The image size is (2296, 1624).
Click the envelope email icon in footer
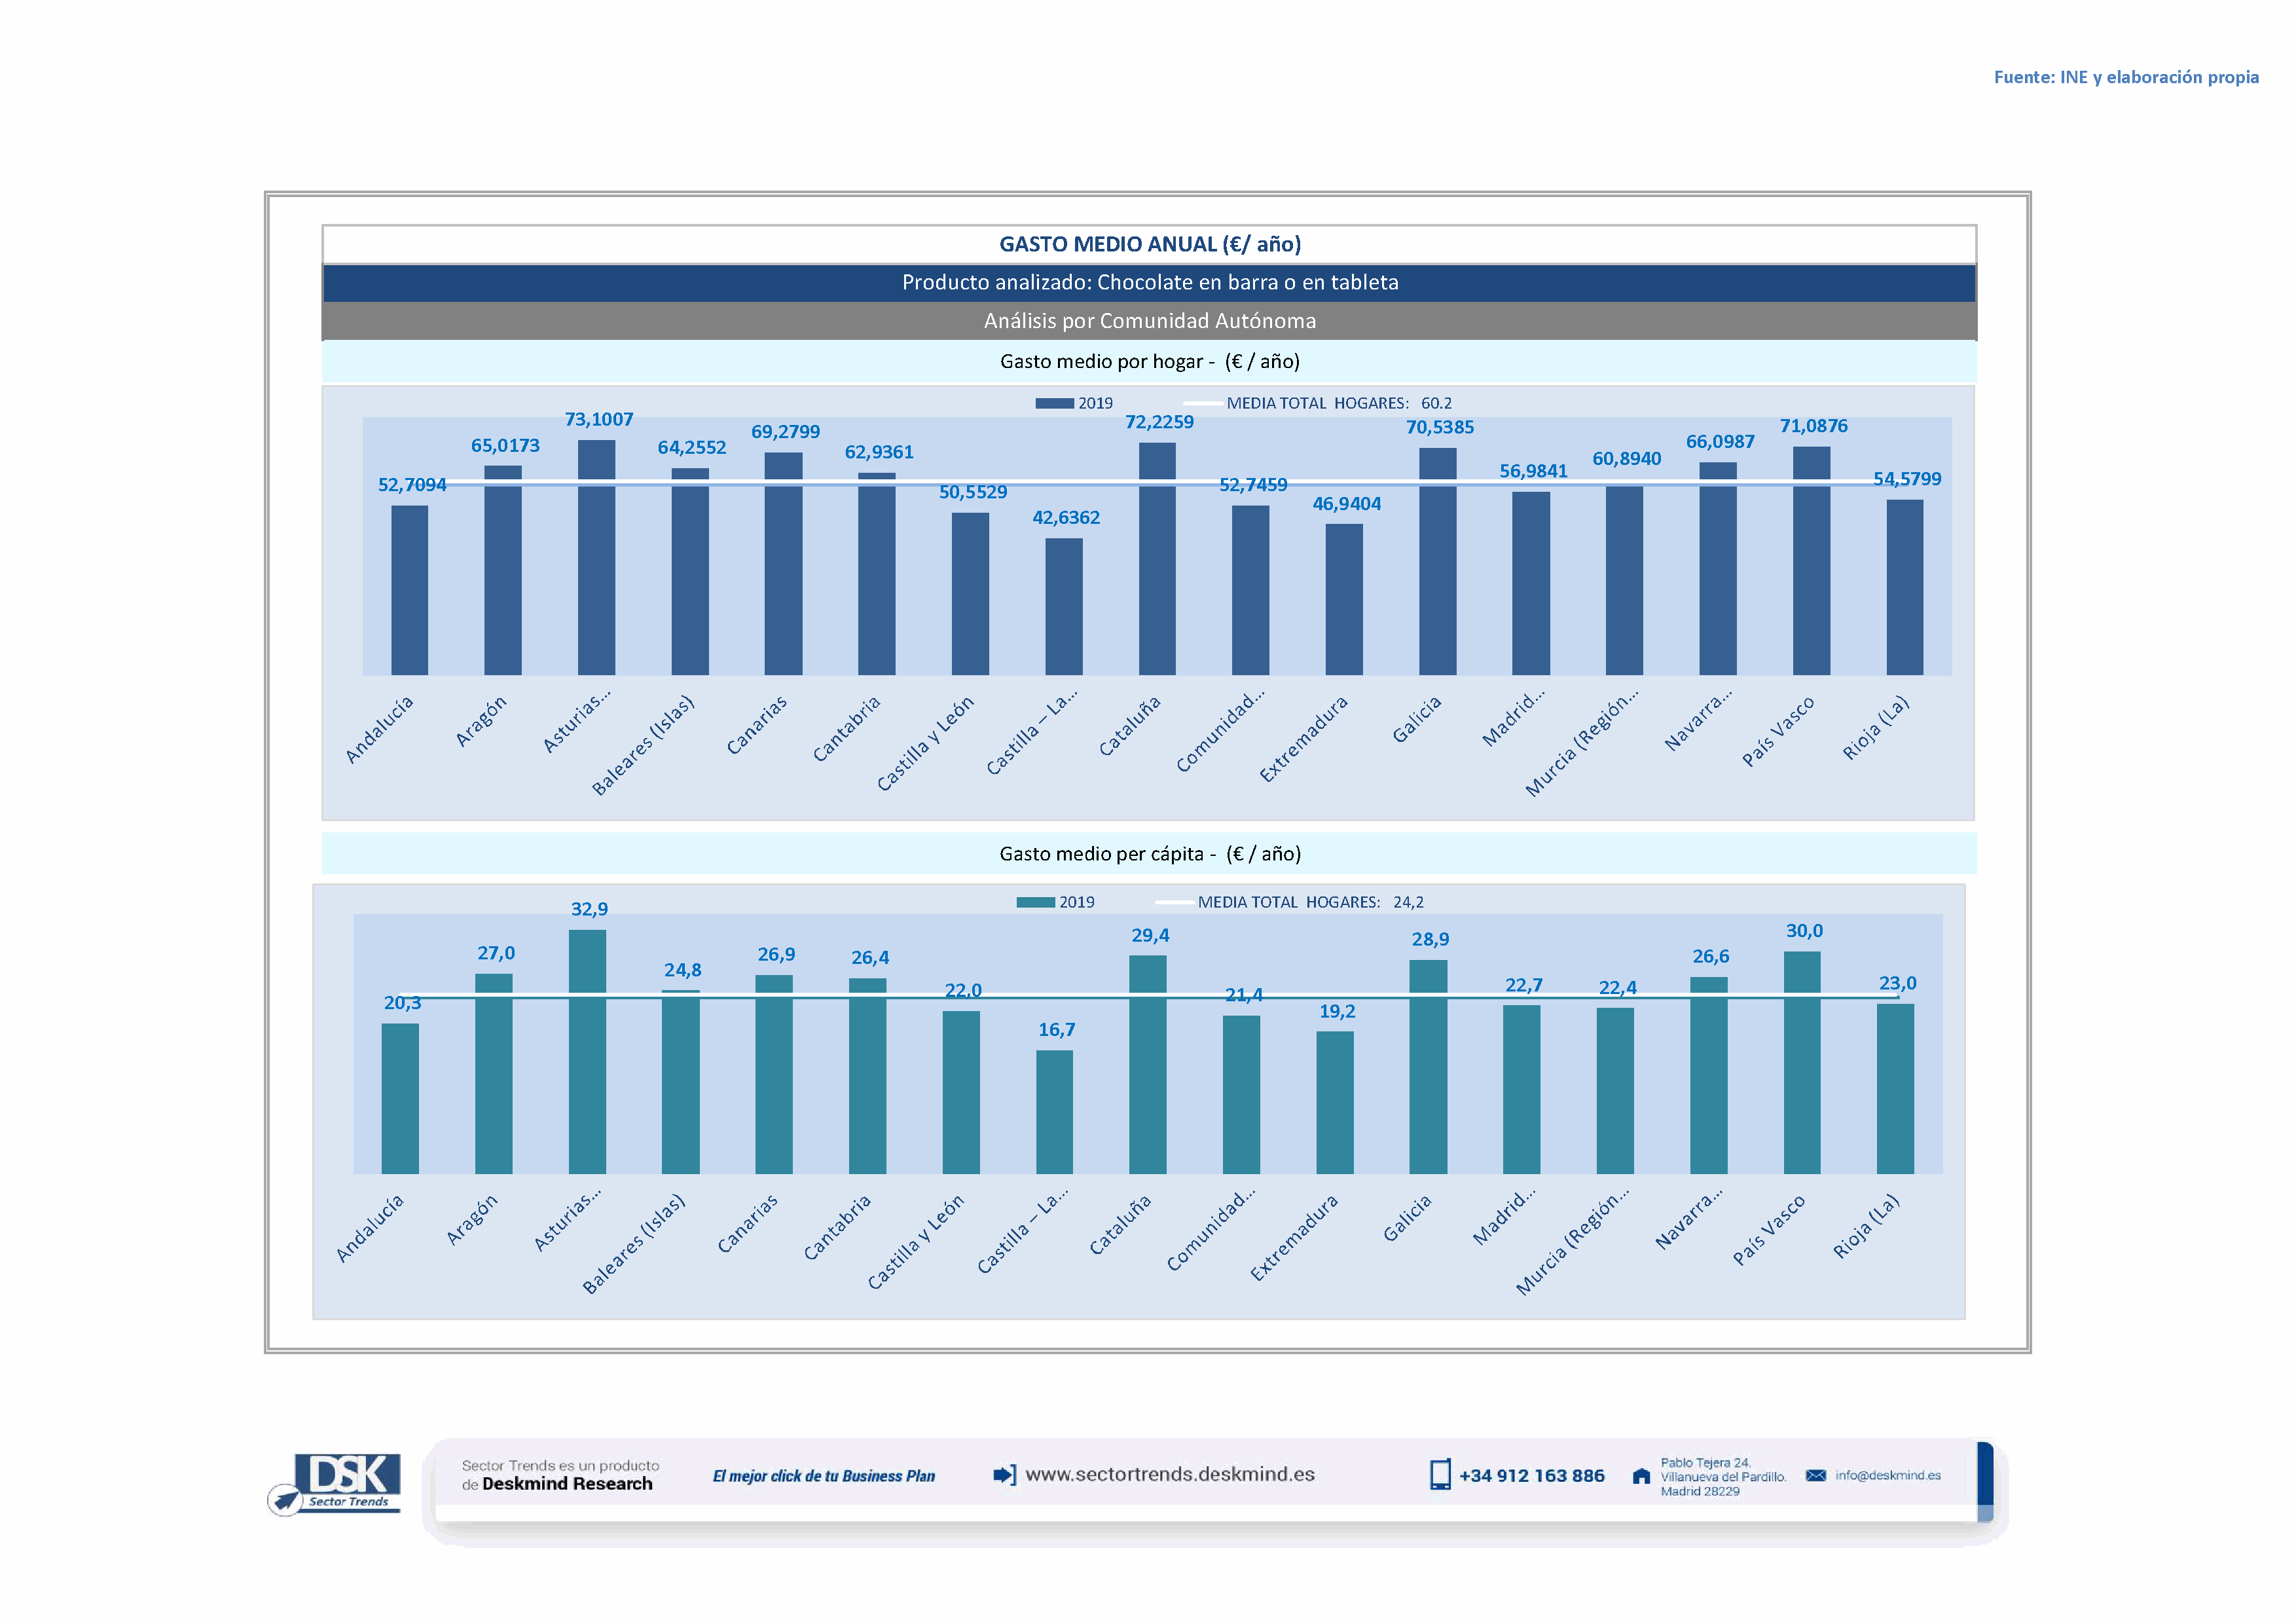(1816, 1475)
